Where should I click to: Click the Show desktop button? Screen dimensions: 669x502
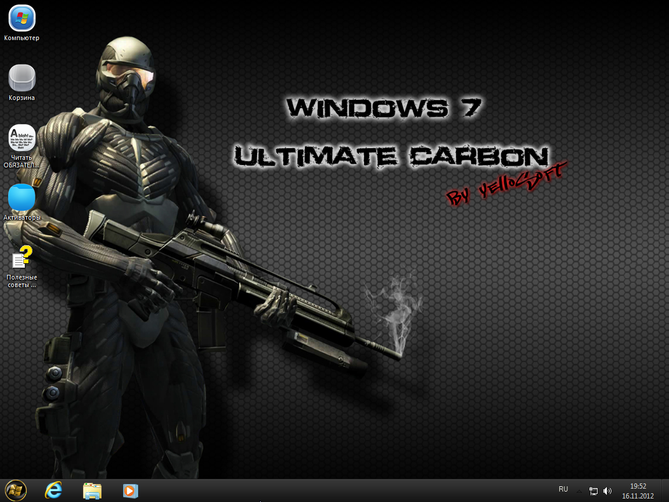pos(665,490)
